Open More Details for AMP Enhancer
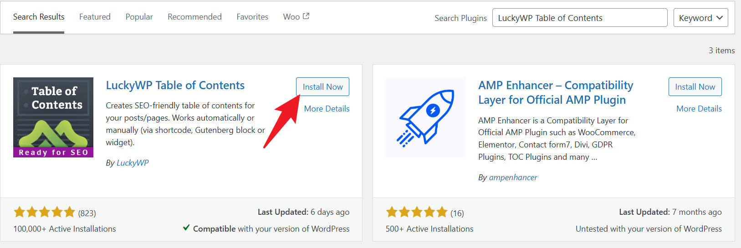Screen dimensions: 741x248 tap(699, 109)
